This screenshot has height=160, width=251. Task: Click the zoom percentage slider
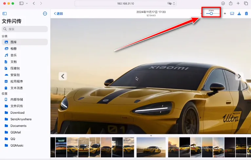211,13
